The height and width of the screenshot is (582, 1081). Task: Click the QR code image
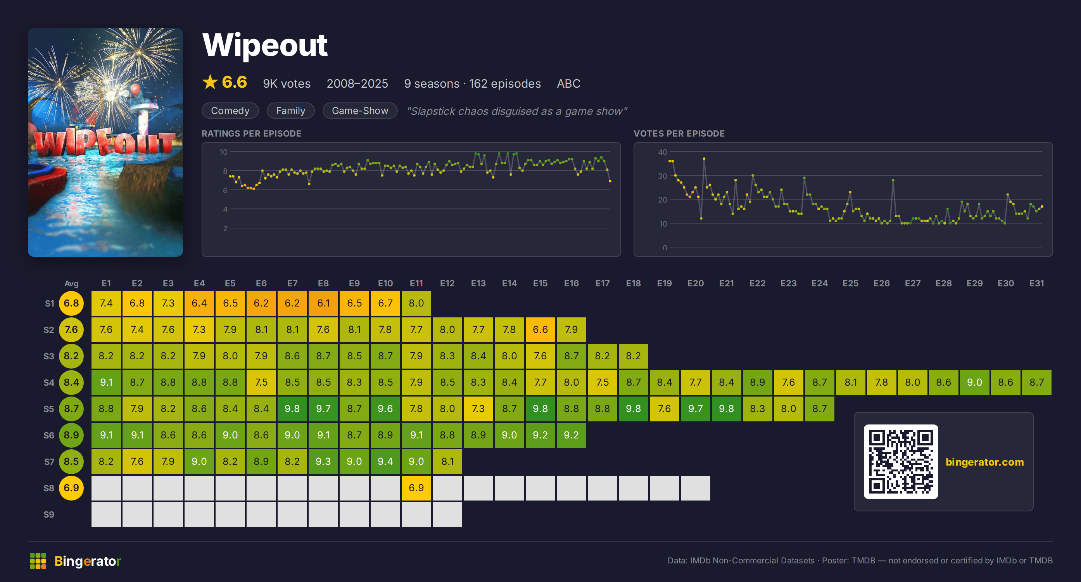(x=901, y=461)
